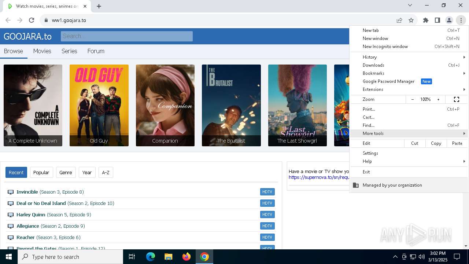Viewport: 469px width, 264px height.
Task: Switch to the Movies tab
Action: [42, 51]
